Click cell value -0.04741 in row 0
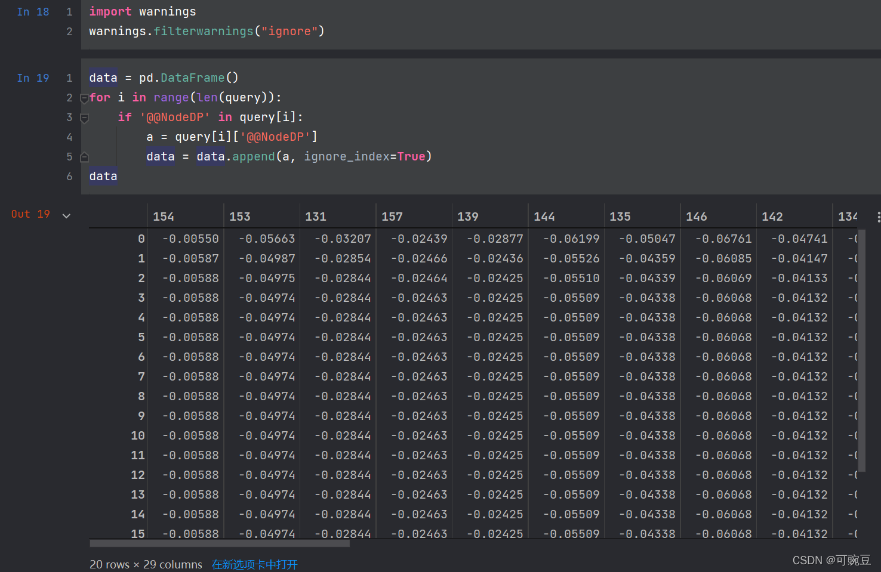 click(x=800, y=239)
